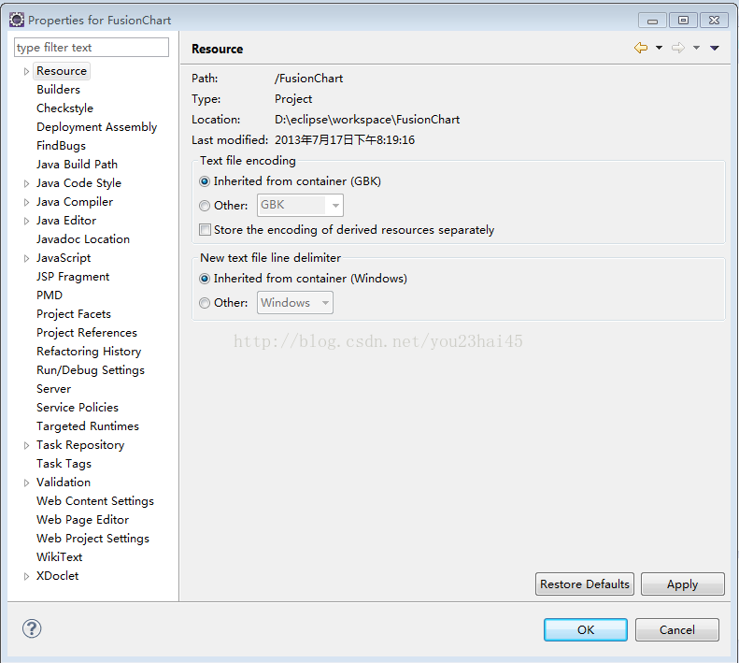Open Refactoring History page

coord(89,352)
